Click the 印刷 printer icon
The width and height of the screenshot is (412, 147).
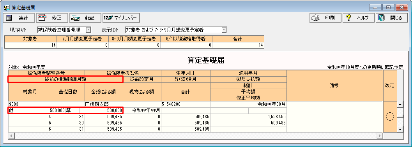[x=315, y=18]
